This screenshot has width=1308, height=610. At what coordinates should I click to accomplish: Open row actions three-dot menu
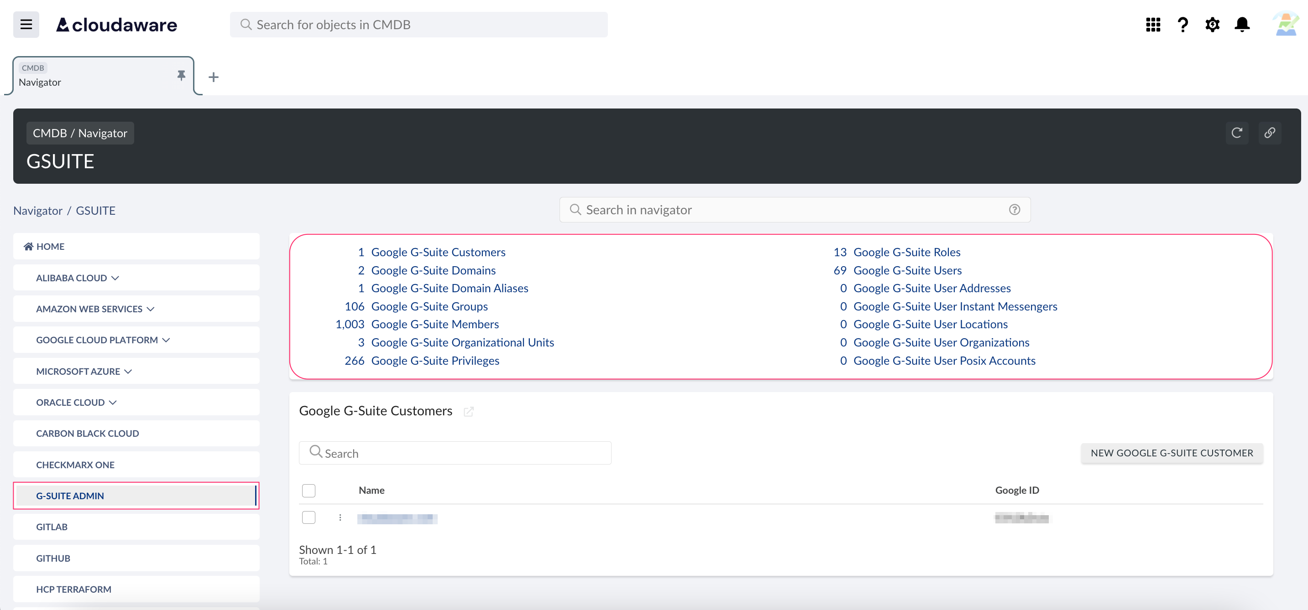tap(340, 517)
